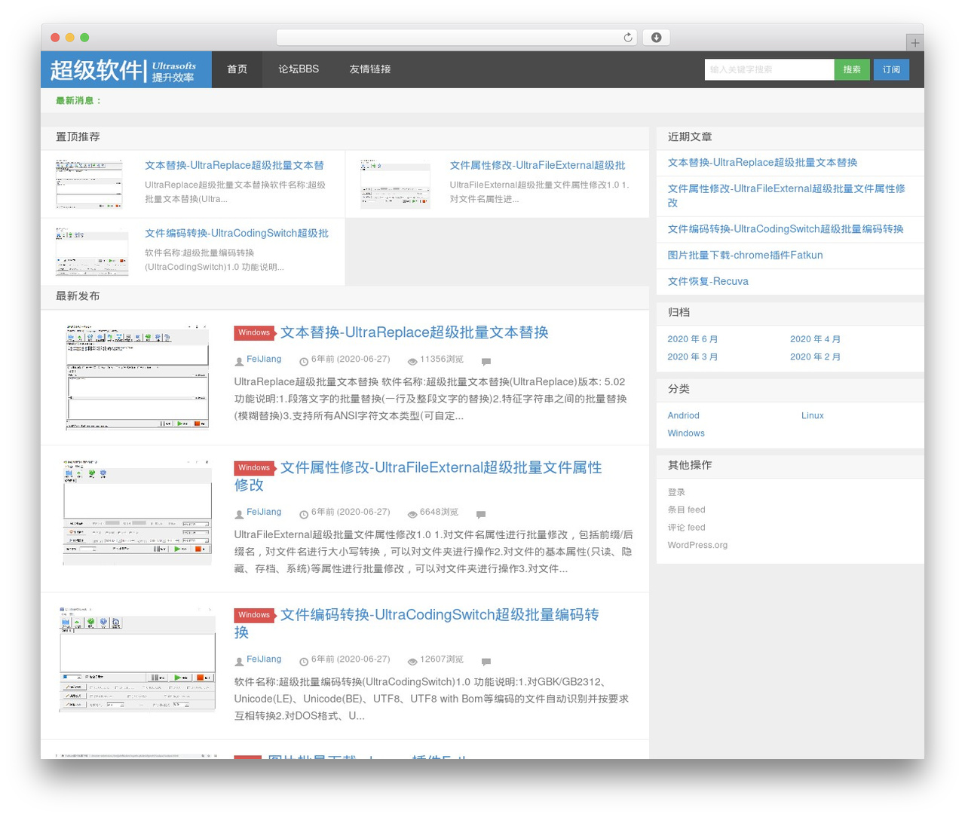Click Windows tag on UltraCodingSwitch post

coord(254,615)
